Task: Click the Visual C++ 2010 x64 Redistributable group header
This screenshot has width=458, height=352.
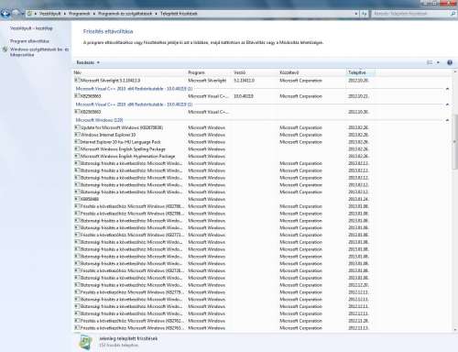Action: click(134, 89)
